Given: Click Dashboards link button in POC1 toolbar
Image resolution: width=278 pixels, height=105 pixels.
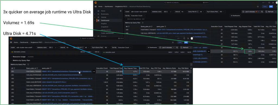Looking at the screenshot, I should [x=152, y=48].
